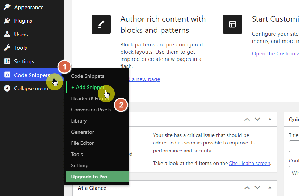Open Tools in Code Snippets submenu
This screenshot has width=299, height=196.
(77, 154)
